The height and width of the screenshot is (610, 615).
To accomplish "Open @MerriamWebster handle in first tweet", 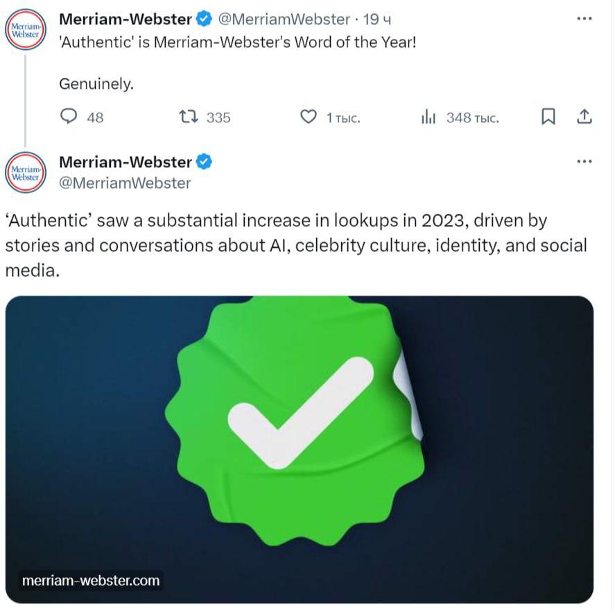I will pyautogui.click(x=284, y=19).
